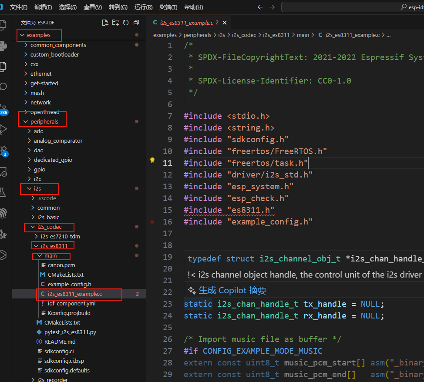Click the lightbulb code action on line 11
The image size is (424, 382).
pyautogui.click(x=152, y=161)
